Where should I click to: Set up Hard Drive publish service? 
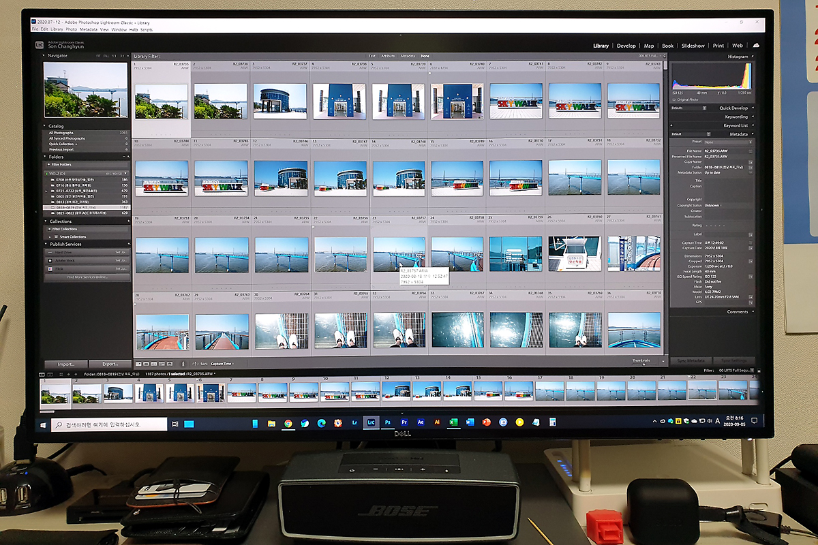(120, 253)
